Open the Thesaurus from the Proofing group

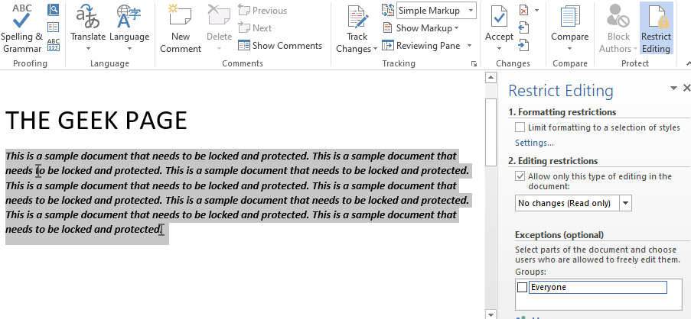pyautogui.click(x=54, y=27)
